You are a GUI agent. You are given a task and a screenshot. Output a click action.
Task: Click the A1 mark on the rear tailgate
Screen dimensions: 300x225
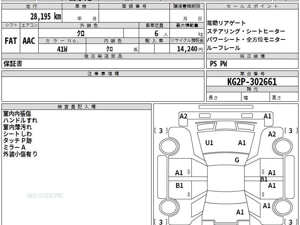pos(240,212)
